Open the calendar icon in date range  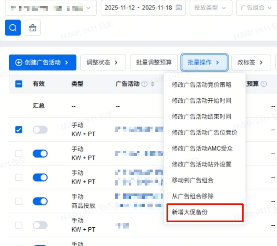pos(179,8)
